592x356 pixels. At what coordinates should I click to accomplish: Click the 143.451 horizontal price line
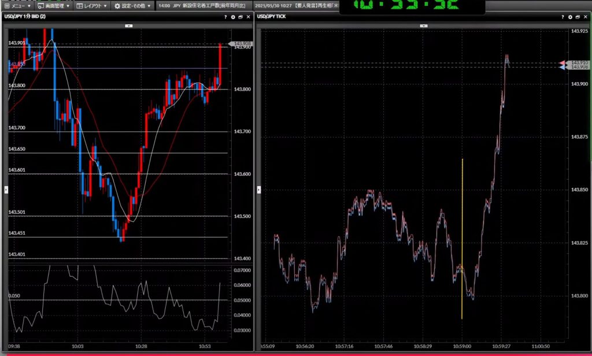[x=173, y=237]
